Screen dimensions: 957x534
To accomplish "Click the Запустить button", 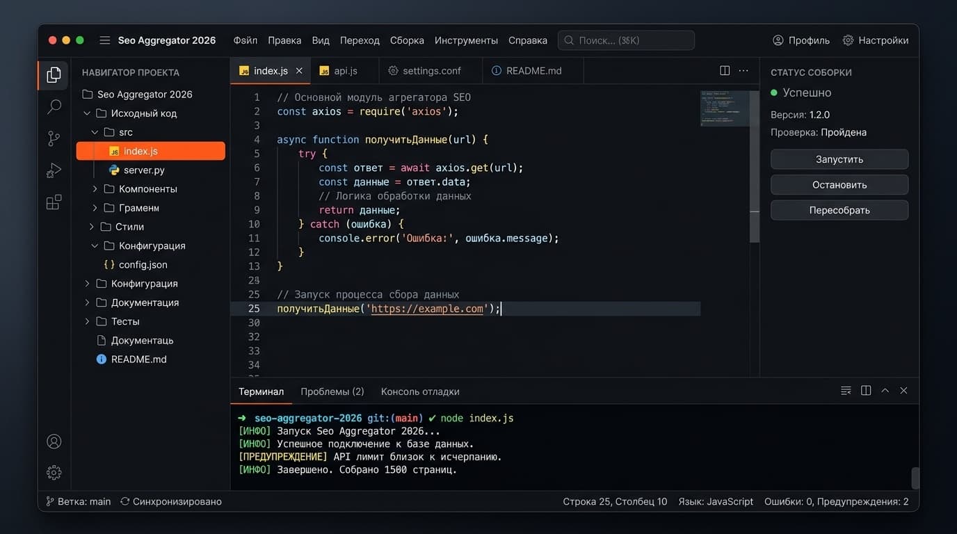I will tap(839, 159).
